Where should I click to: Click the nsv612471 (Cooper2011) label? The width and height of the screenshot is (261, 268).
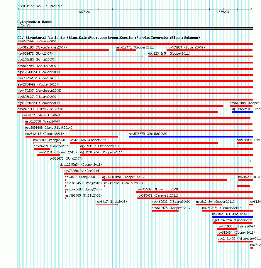click(x=135, y=47)
